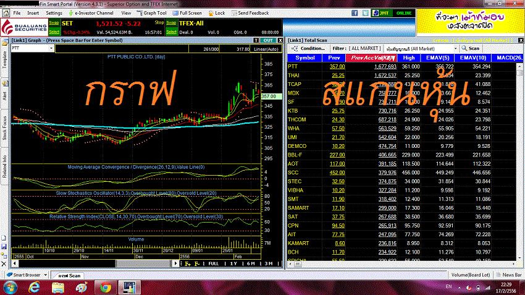Sort by the High column header
Image resolution: width=525 pixels, height=295 pixels.
click(409, 58)
